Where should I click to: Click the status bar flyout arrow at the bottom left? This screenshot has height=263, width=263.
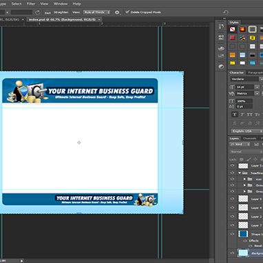point(22,261)
